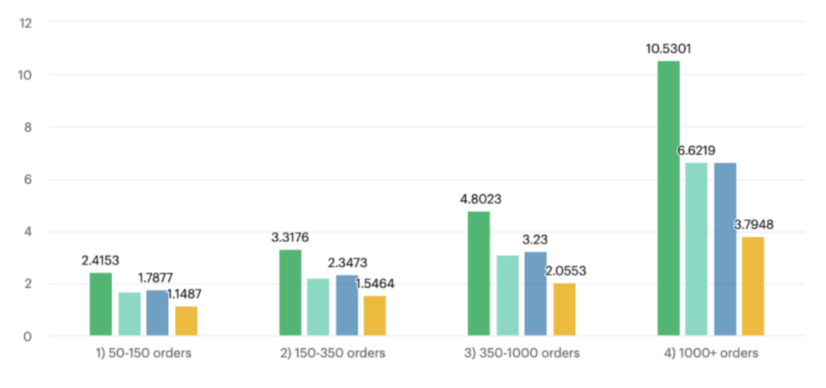Select the blue bar for 1000+ orders
826x388 pixels.
coord(724,249)
